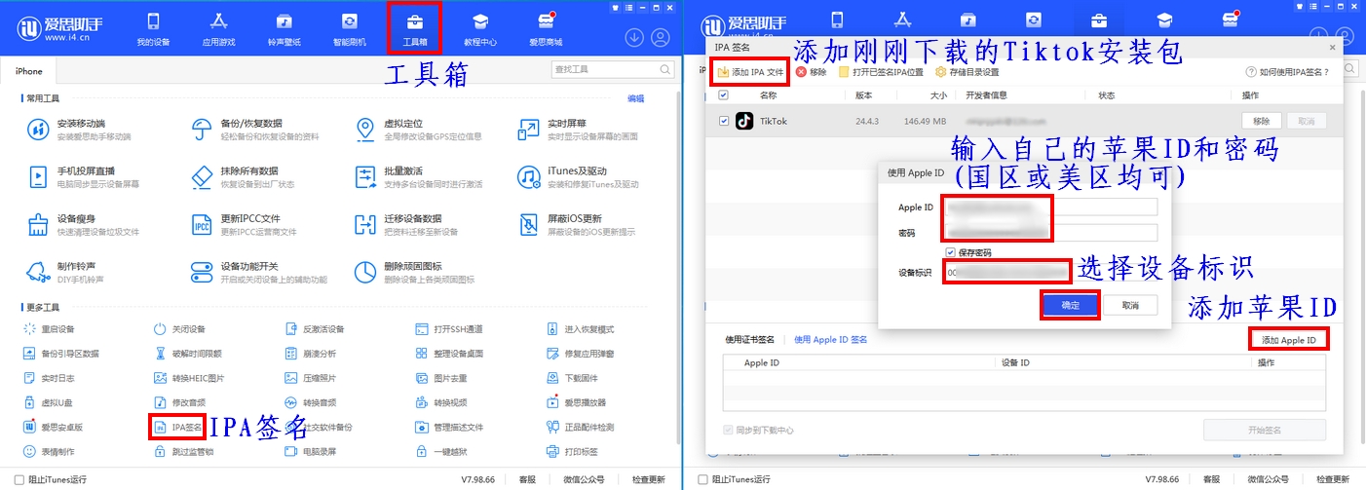
Task: Click the 添加 IPA 文件 toolbar button
Action: click(750, 72)
